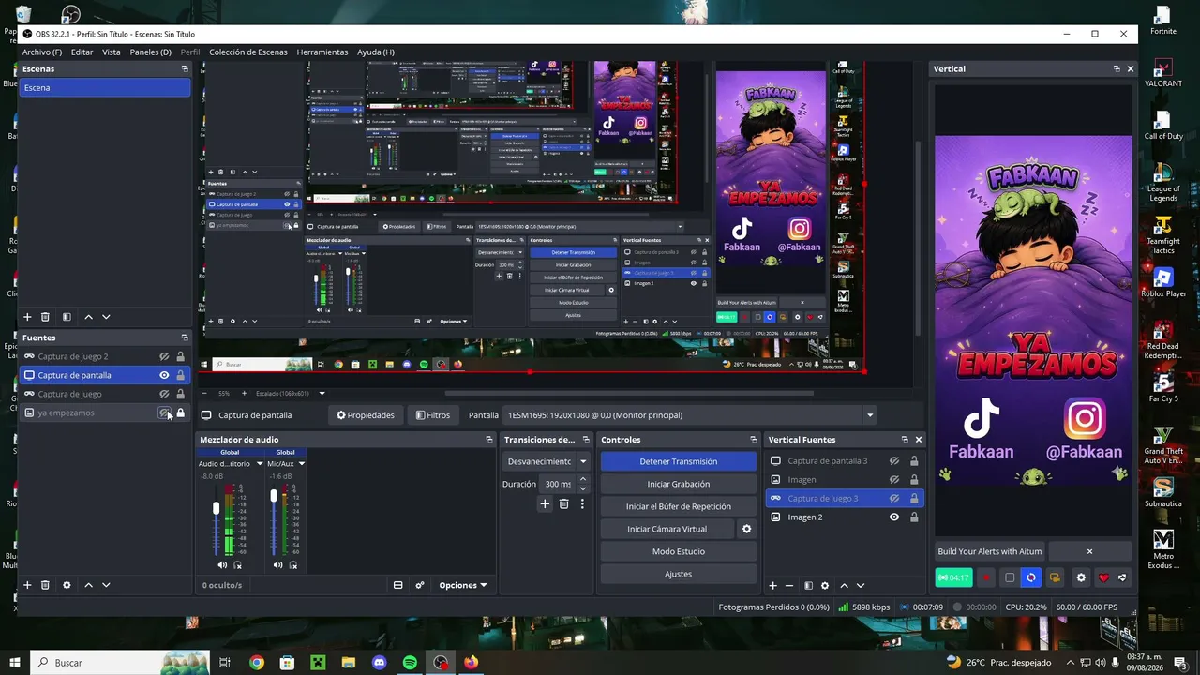Zoom in the preview with the plus icon
Screen dimensions: 1200x675
pos(244,394)
